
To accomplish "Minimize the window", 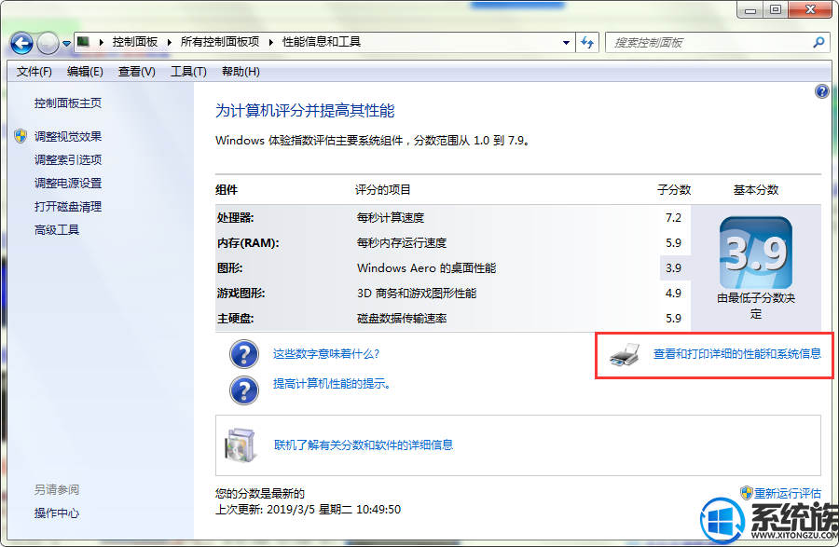I will [x=750, y=9].
